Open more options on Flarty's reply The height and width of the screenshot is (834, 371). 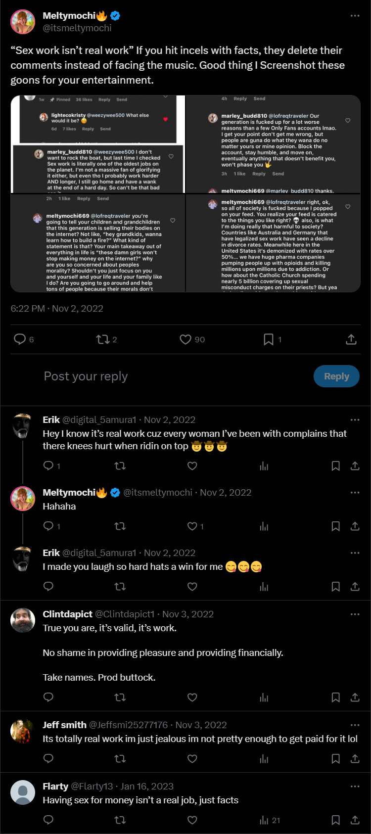(355, 787)
